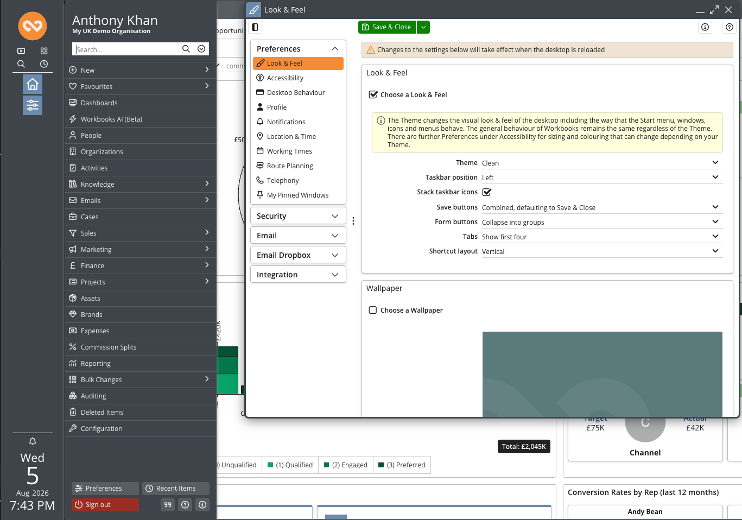Click the 99 counter badge in Start menu
This screenshot has width=742, height=520.
click(168, 505)
